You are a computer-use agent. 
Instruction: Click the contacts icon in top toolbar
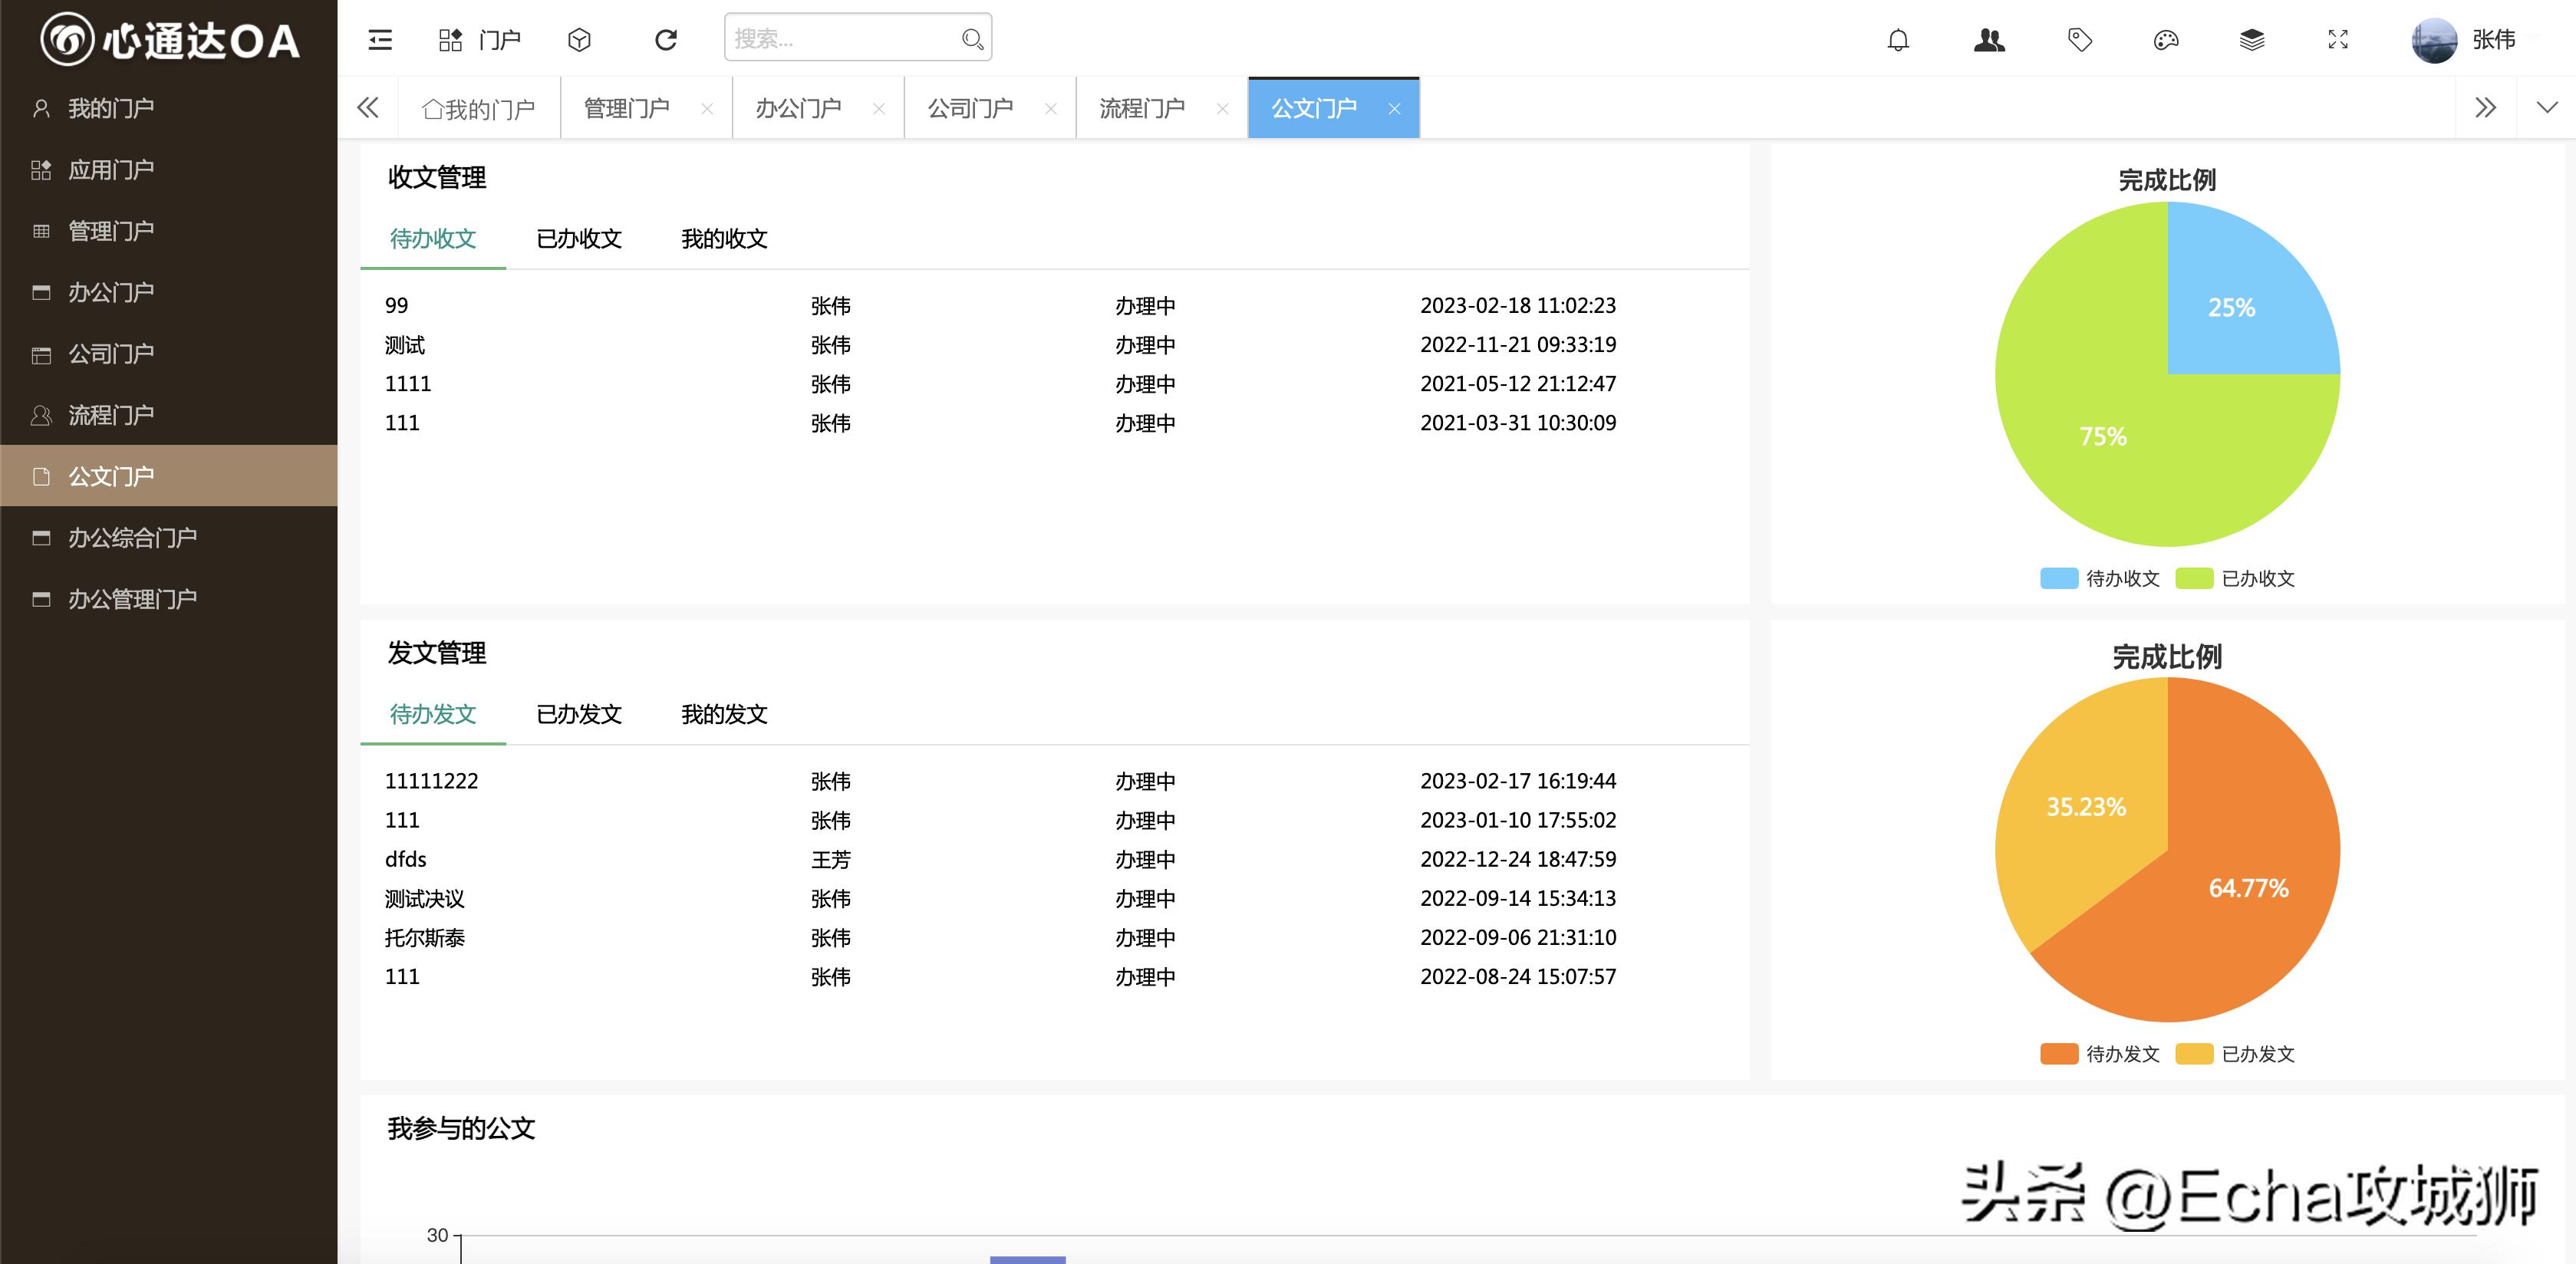tap(1989, 39)
